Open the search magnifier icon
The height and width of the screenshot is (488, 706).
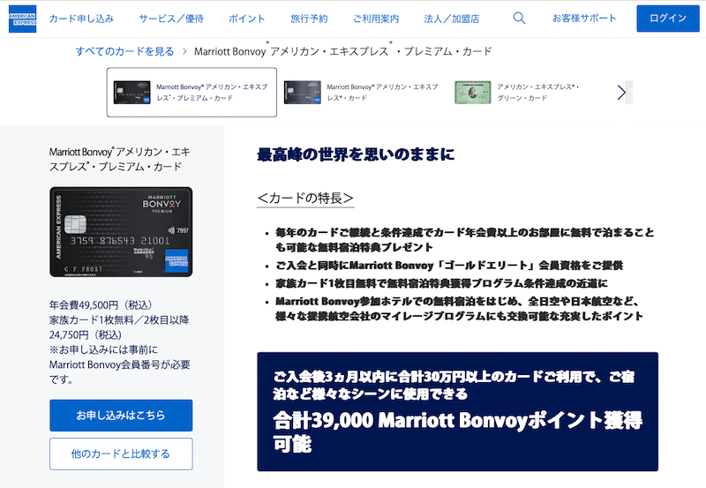point(519,18)
